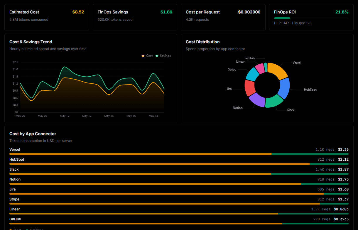Click the Slack cost bar

click(x=179, y=174)
